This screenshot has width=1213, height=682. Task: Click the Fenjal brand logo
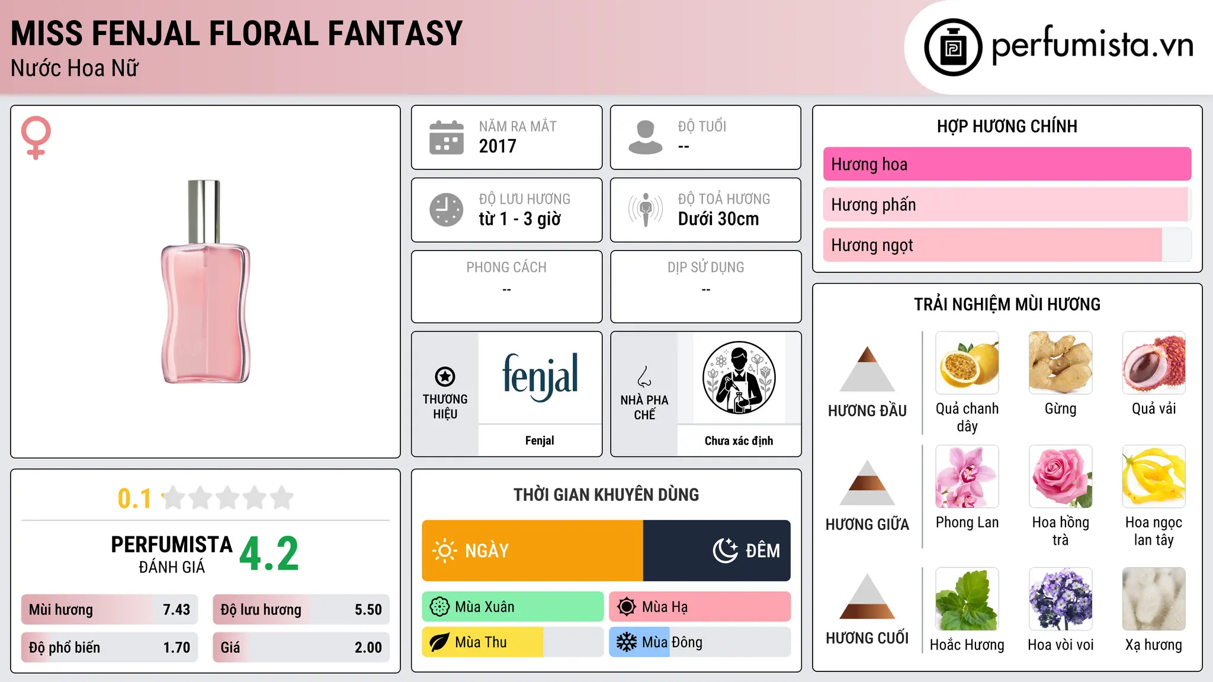coord(540,377)
